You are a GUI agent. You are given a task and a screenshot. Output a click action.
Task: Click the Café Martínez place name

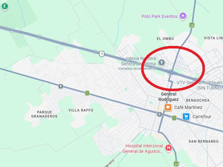[x=188, y=107]
